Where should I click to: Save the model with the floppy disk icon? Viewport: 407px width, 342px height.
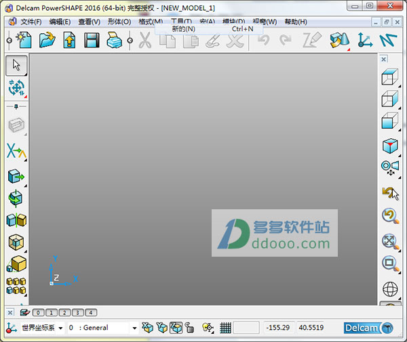[x=92, y=40]
